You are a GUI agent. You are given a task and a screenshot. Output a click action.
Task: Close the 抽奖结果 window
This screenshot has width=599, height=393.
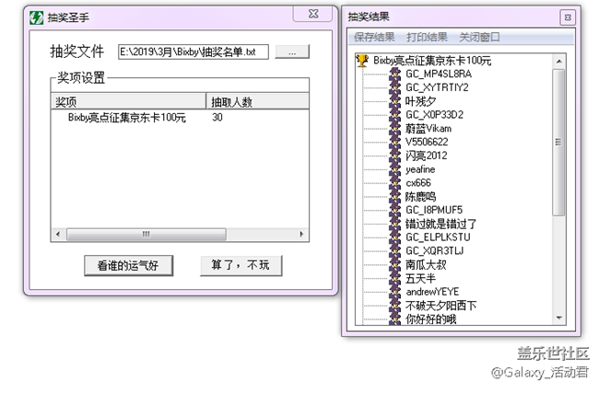pos(568,17)
